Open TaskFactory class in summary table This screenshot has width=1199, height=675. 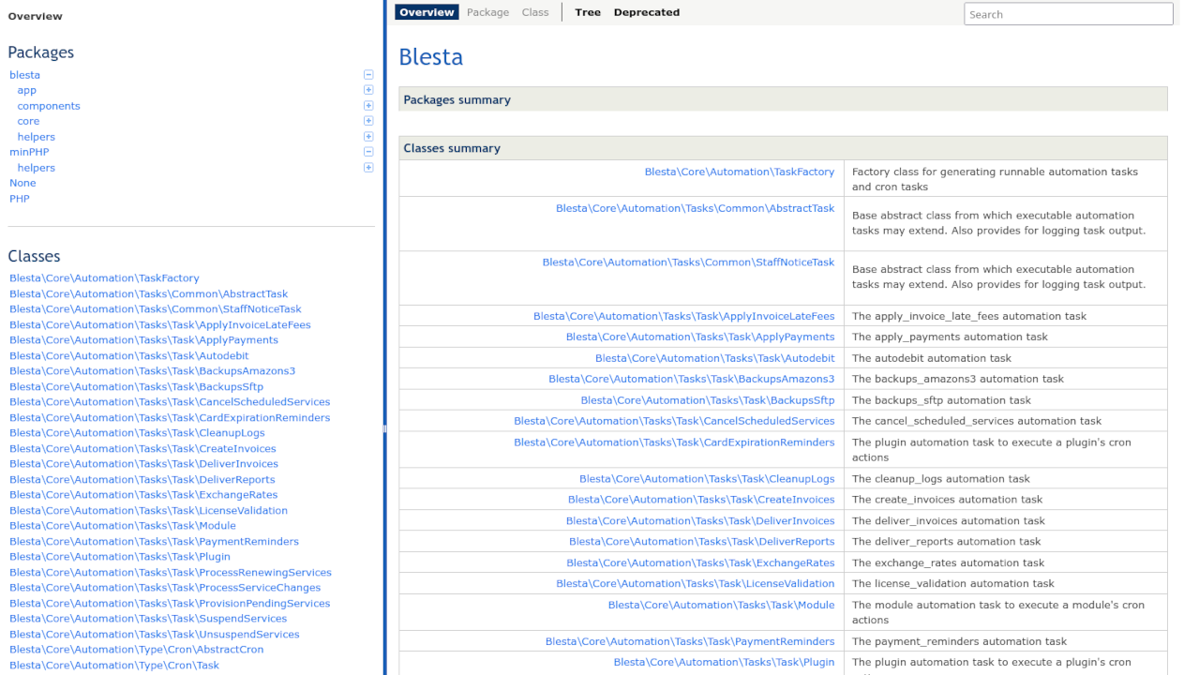coord(739,172)
